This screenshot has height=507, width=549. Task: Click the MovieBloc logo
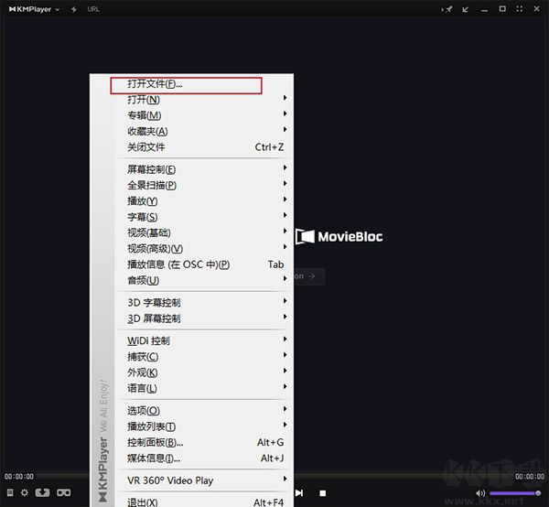pyautogui.click(x=339, y=237)
